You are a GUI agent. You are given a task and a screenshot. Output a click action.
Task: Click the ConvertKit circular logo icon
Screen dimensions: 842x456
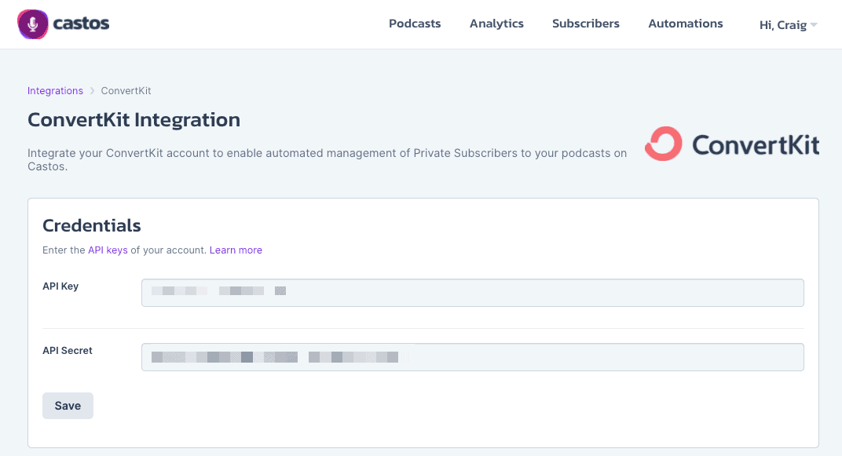pos(664,144)
